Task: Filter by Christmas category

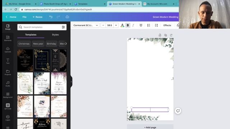Action: coord(24,44)
